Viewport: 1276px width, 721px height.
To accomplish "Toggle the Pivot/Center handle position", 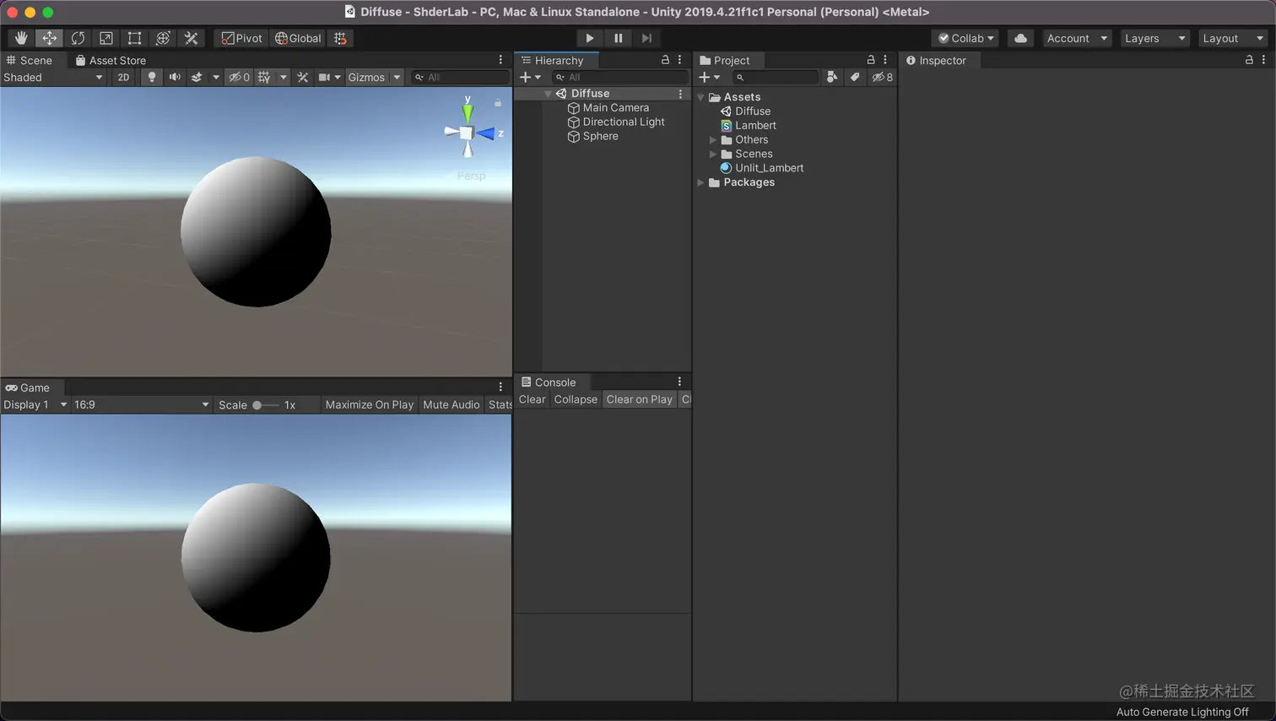I will [241, 38].
